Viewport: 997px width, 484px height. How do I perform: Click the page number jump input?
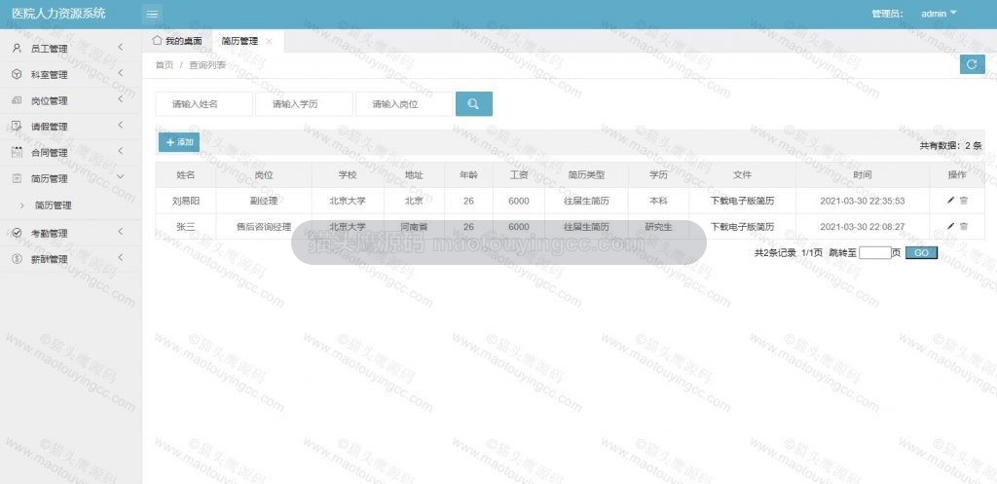coord(875,252)
